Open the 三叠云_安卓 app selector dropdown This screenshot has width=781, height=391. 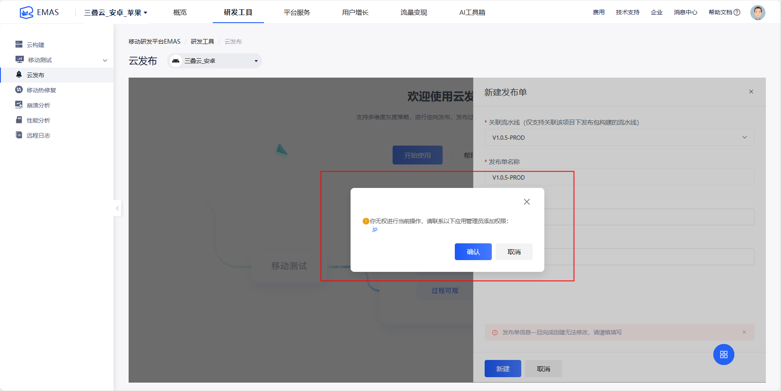(x=215, y=61)
